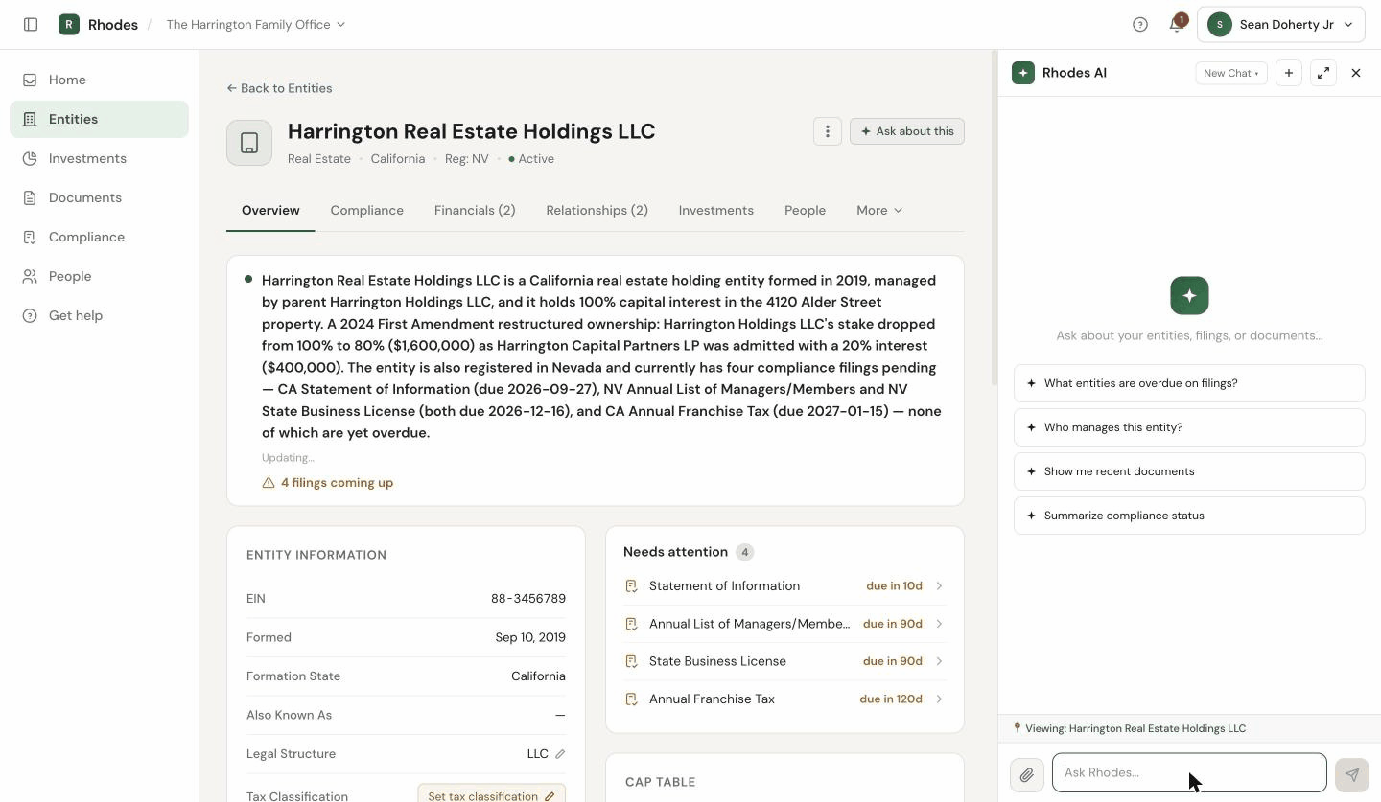The width and height of the screenshot is (1381, 802).
Task: Choose 'Summarize compliance status' suggestion
Action: [1189, 516]
